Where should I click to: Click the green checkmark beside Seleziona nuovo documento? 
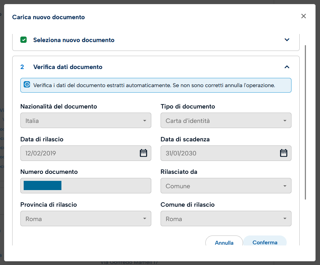click(24, 40)
